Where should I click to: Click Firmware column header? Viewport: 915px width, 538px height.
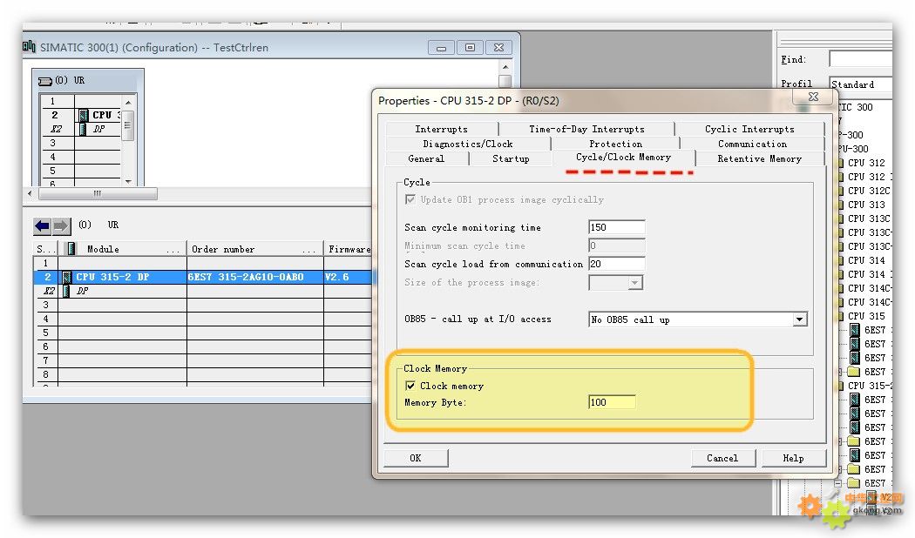coord(349,249)
